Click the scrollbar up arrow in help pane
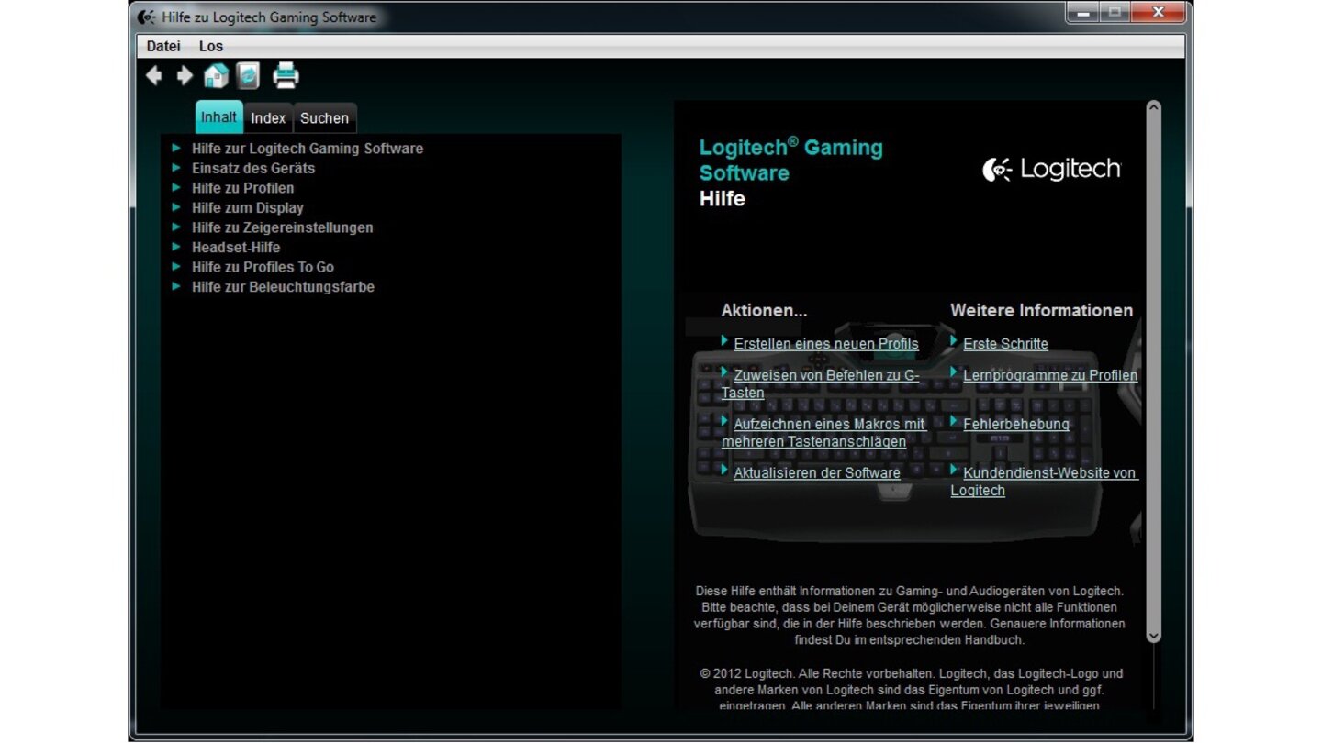The width and height of the screenshot is (1322, 743). [x=1154, y=108]
